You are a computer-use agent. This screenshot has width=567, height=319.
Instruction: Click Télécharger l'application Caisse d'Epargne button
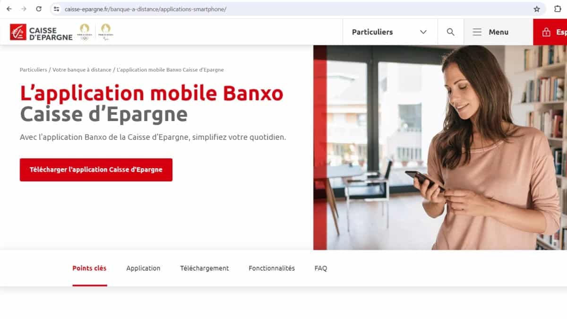[96, 170]
